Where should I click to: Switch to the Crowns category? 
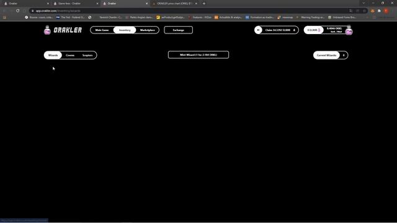click(x=70, y=55)
